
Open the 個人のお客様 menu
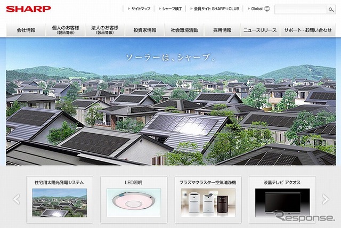click(66, 30)
